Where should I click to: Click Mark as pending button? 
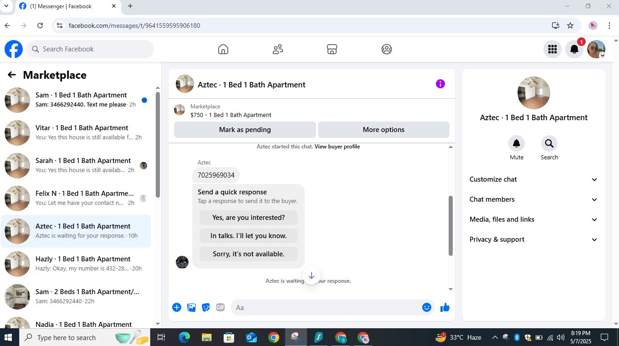[x=245, y=130]
